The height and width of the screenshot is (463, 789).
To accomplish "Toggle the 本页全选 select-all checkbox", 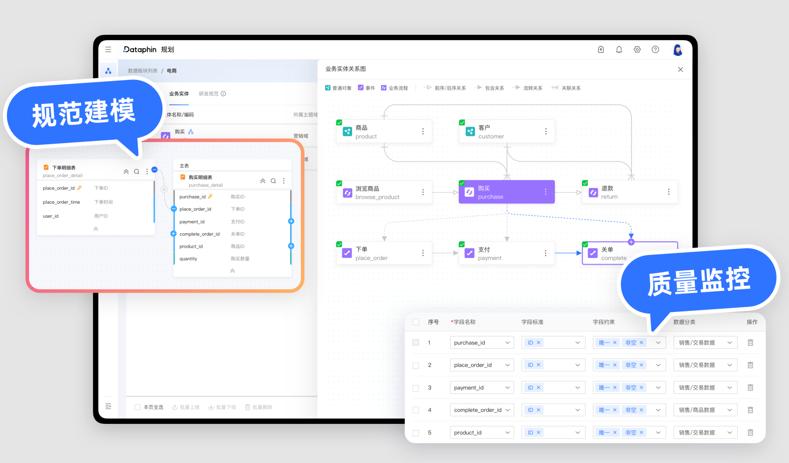I will click(x=137, y=407).
